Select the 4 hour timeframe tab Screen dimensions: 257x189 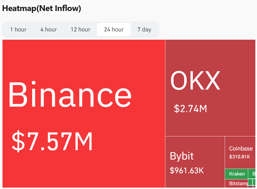click(49, 29)
